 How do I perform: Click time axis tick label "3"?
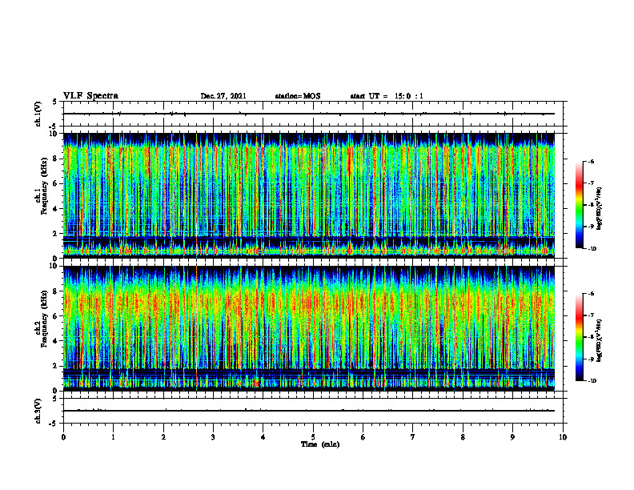point(213,437)
